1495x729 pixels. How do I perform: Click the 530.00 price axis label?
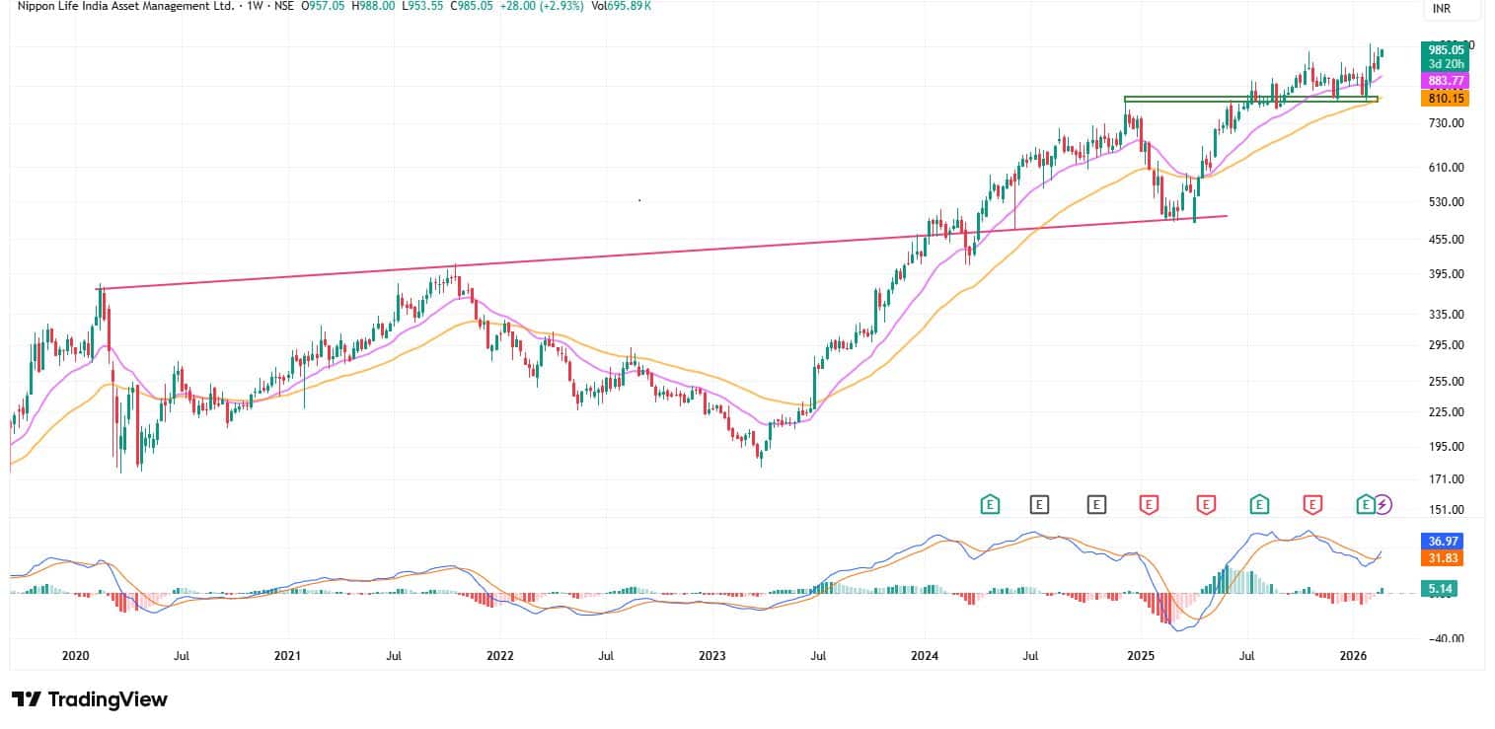tap(1445, 202)
